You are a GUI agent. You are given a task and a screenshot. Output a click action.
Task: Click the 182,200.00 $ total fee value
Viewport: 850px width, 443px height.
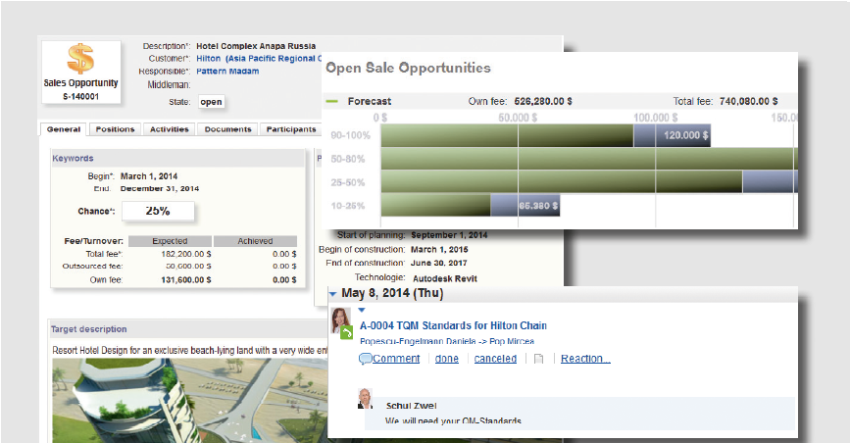click(x=186, y=254)
